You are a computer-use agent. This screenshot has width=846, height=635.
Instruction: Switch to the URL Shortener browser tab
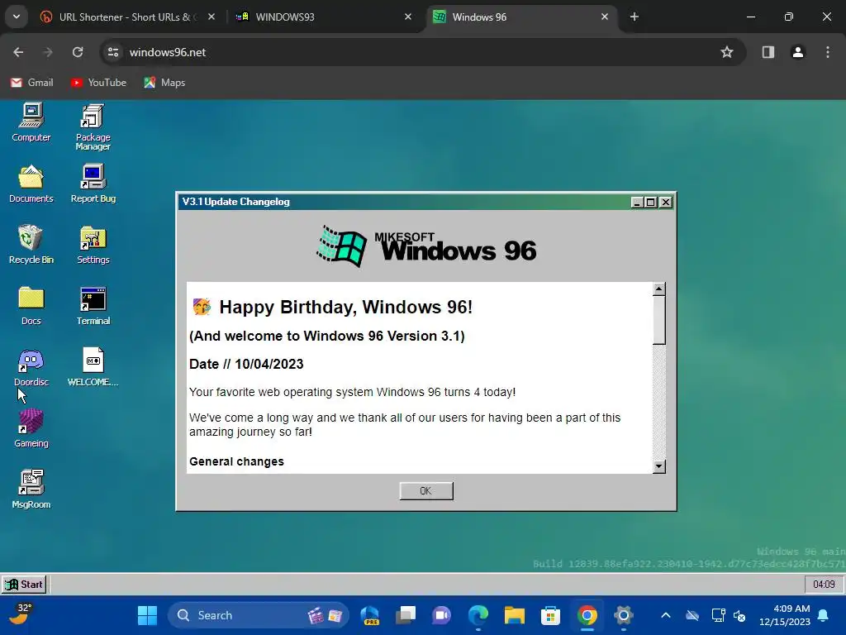pos(127,17)
